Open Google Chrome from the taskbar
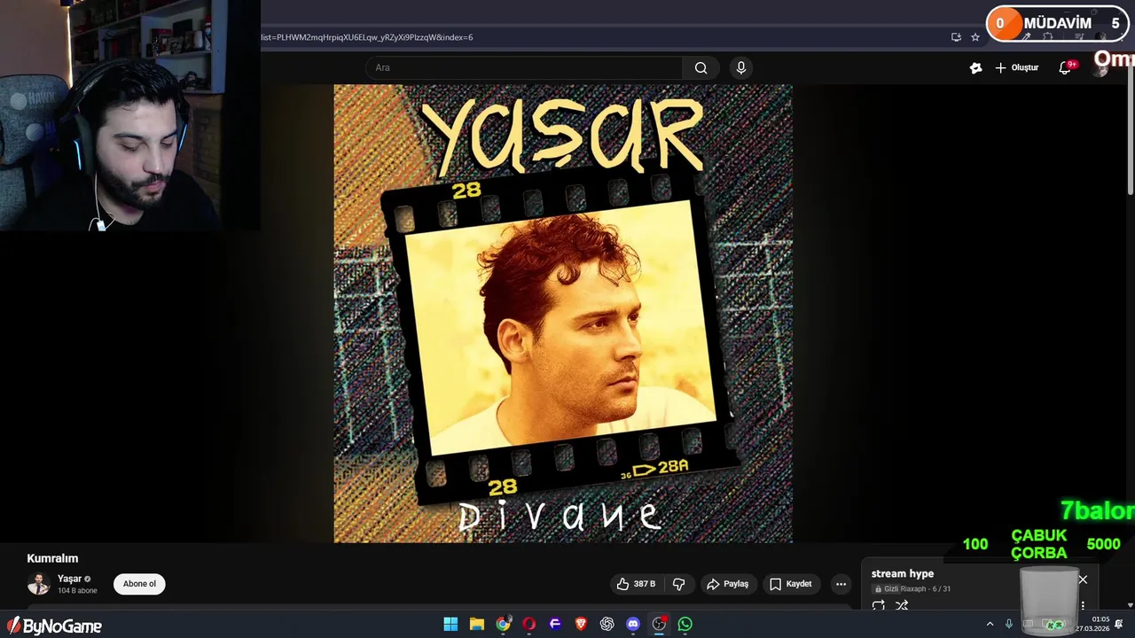This screenshot has height=638, width=1135. [503, 624]
